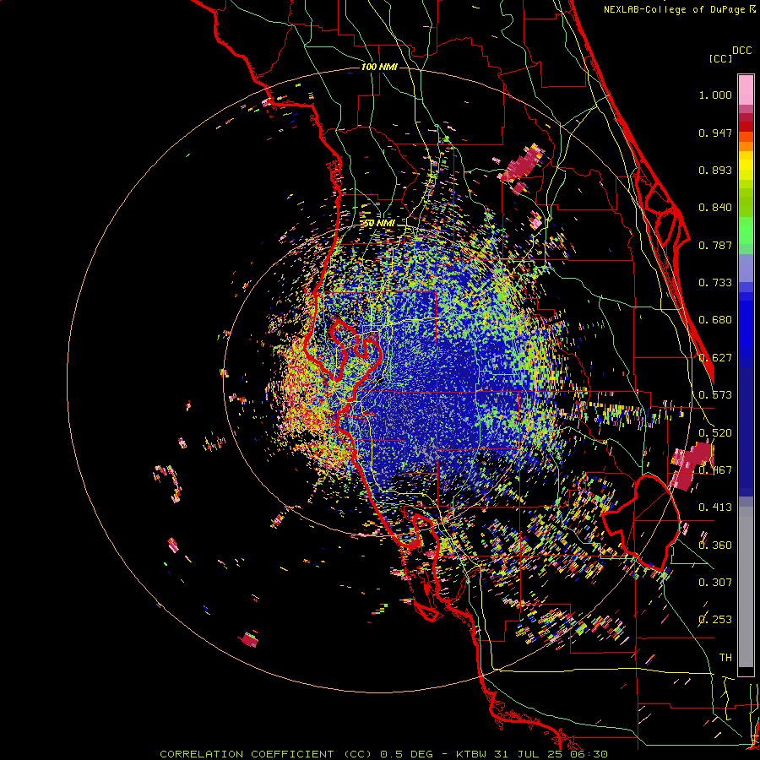Select the 0.840 legend value
The image size is (760, 760).
(x=715, y=208)
